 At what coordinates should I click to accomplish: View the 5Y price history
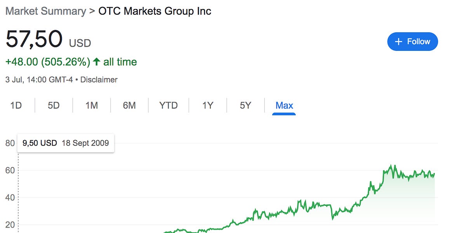coord(245,105)
